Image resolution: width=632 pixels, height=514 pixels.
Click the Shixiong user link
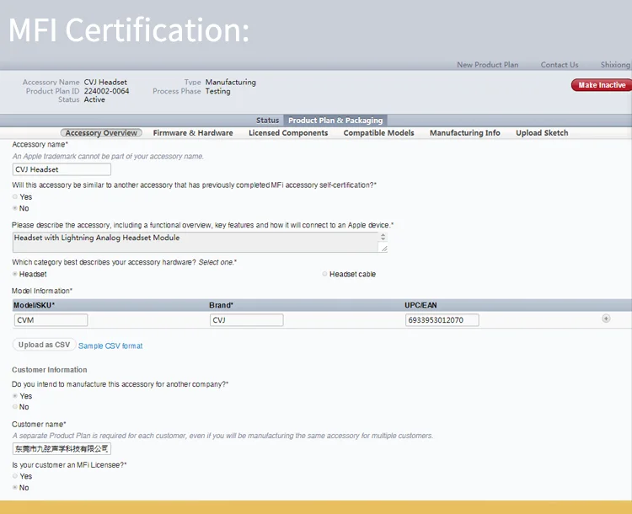pos(615,65)
